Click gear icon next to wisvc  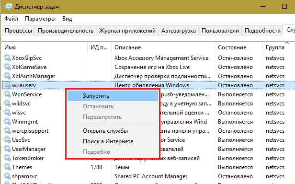coord(7,112)
